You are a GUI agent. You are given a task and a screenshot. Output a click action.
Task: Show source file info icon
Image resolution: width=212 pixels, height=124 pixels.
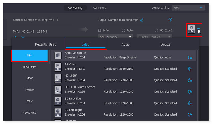pos(58,20)
